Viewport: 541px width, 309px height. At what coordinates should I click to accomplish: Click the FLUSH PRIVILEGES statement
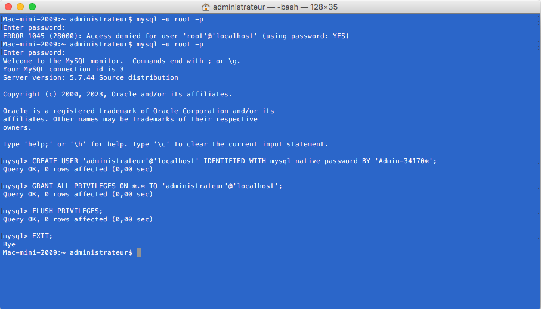click(67, 211)
